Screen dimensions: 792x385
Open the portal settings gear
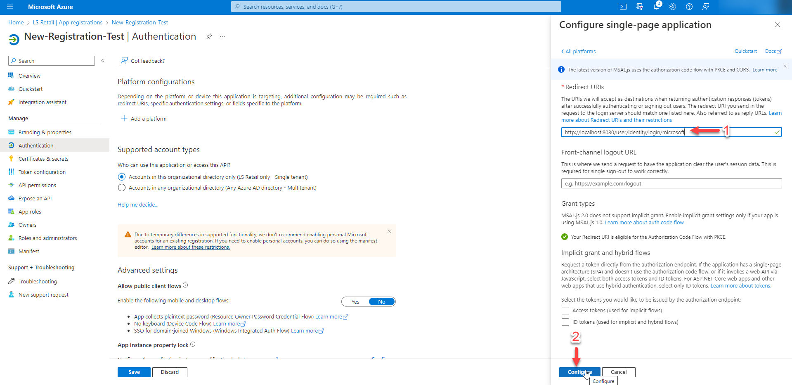[673, 7]
